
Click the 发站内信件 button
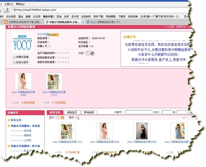21,62
